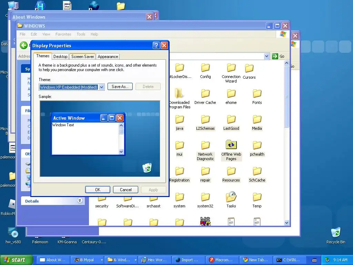This screenshot has height=265, width=353.
Task: Click the Save As... button
Action: click(120, 87)
